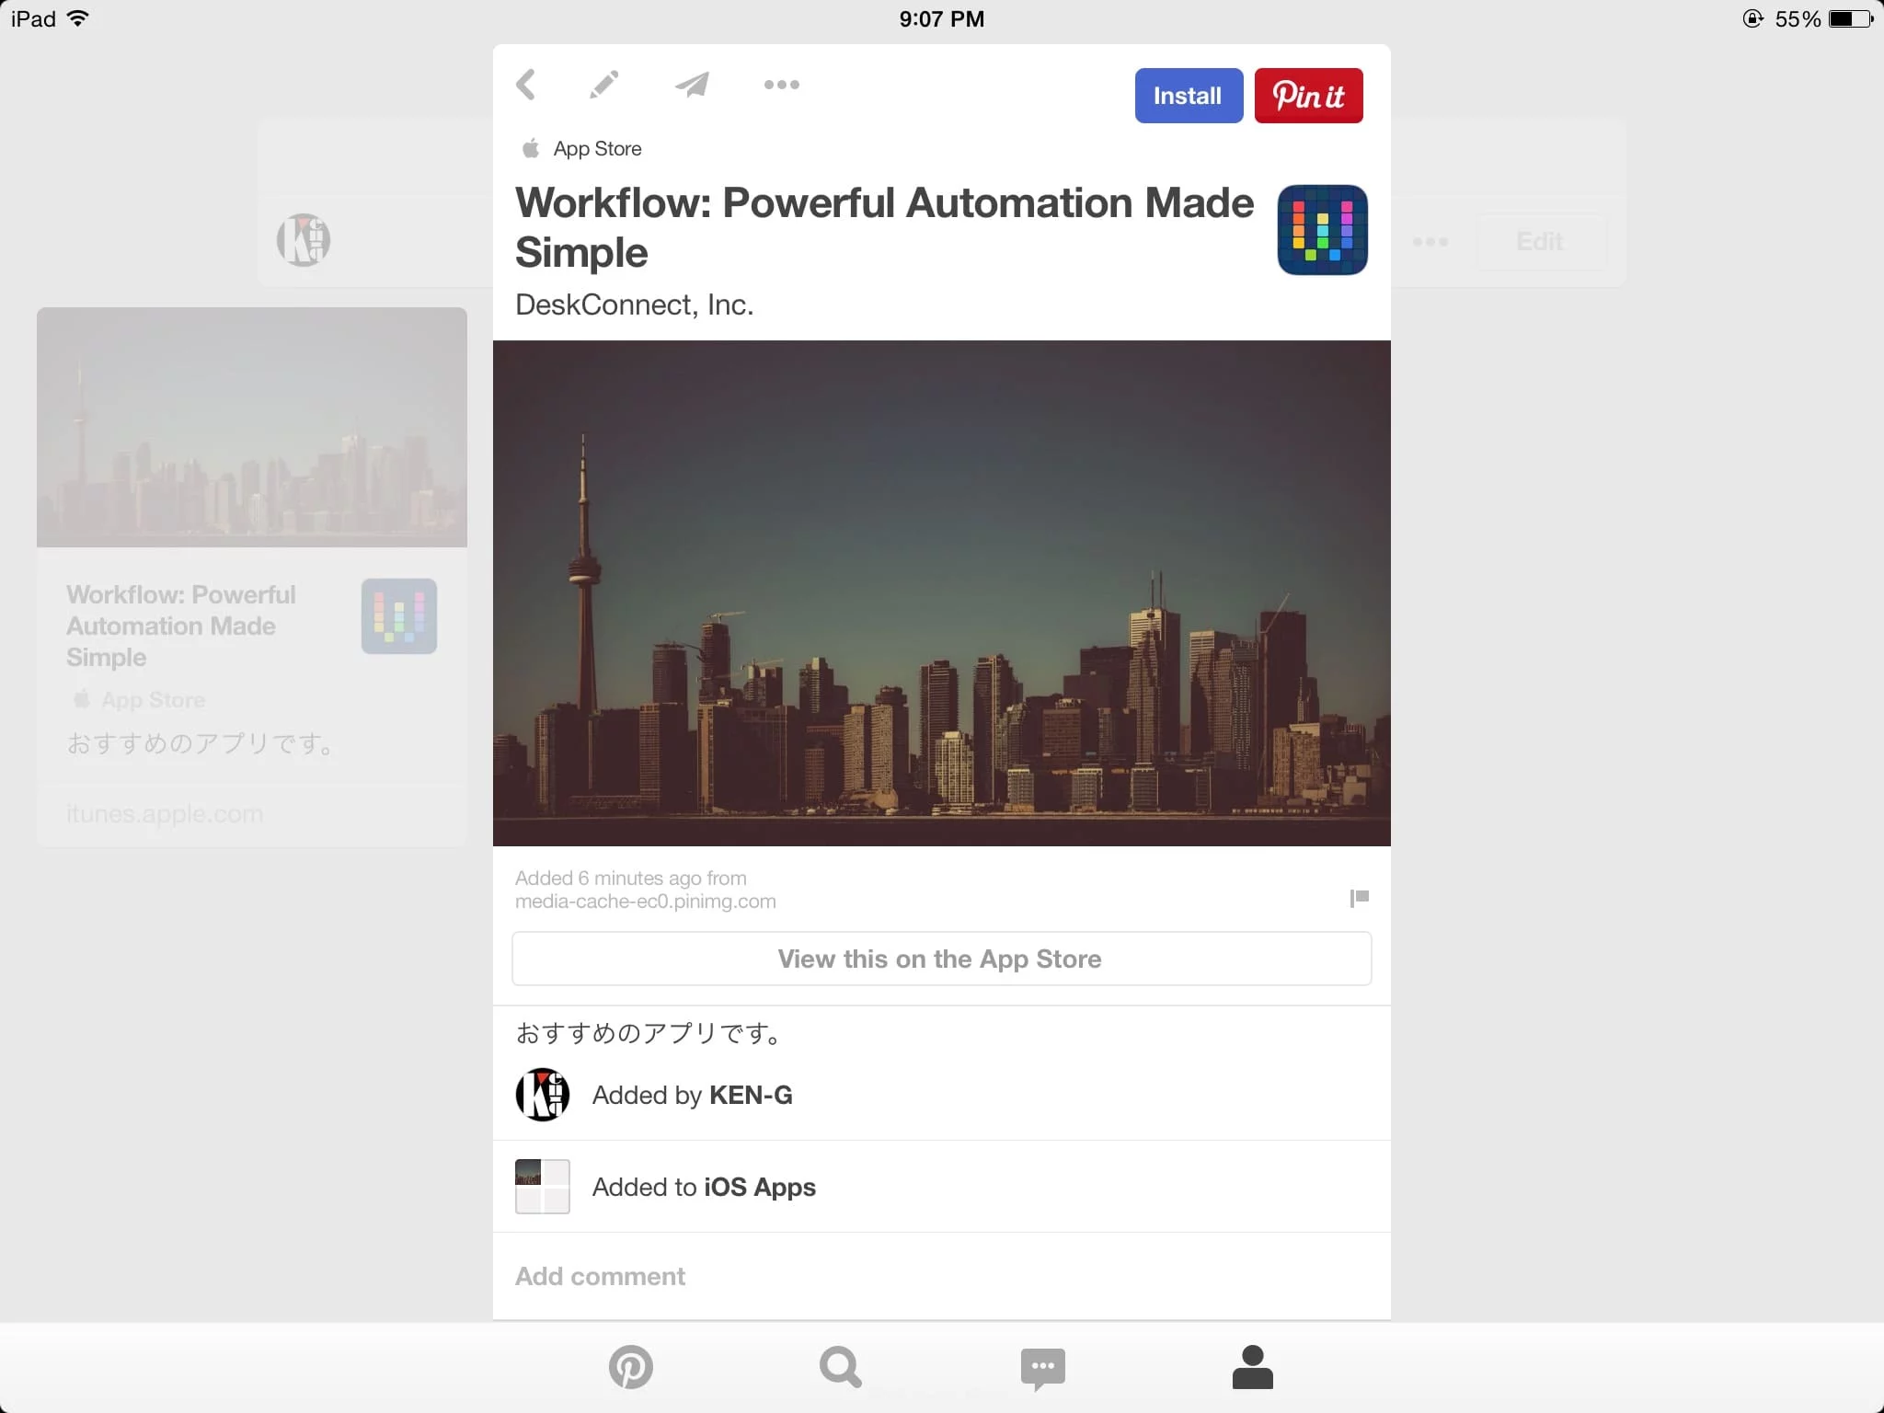
Task: Tap the Workflow pin title text
Action: pos(884,227)
